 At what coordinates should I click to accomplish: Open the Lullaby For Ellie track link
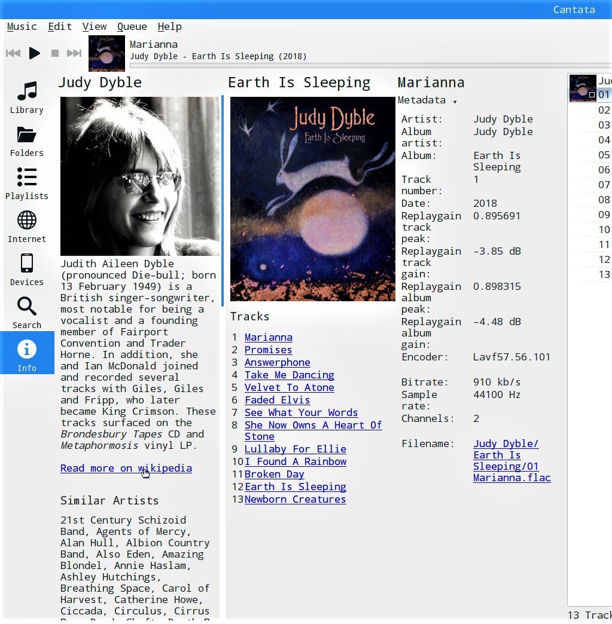pos(296,449)
